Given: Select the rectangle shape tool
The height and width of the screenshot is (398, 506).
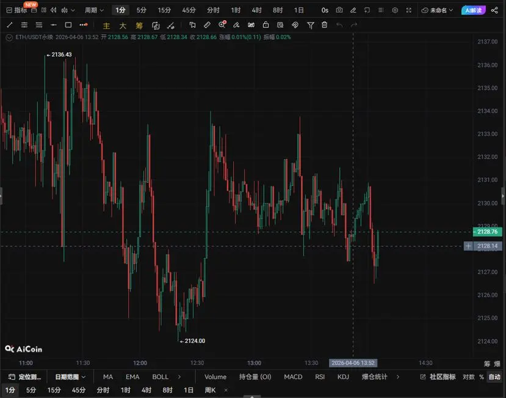Looking at the screenshot, I should 68,25.
